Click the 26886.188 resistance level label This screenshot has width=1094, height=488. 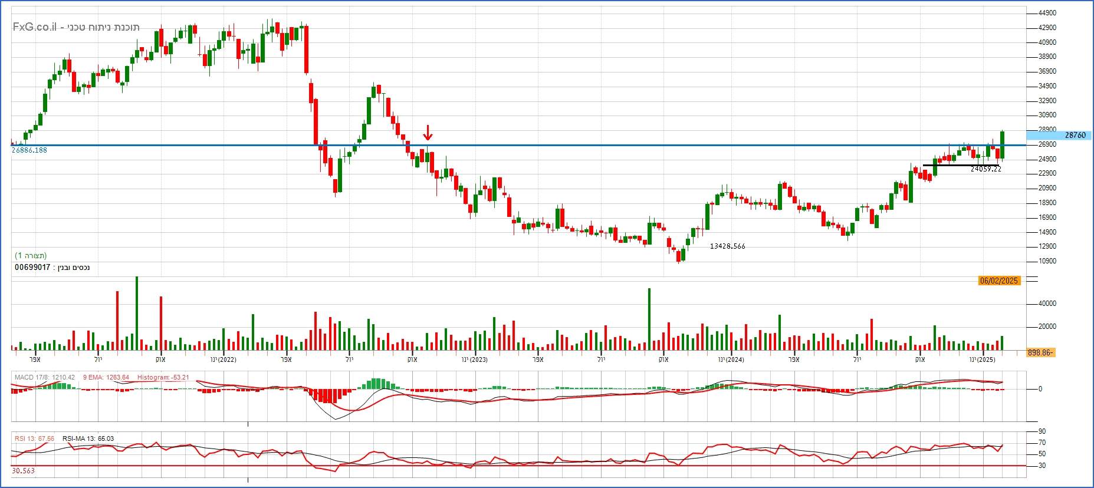point(29,150)
